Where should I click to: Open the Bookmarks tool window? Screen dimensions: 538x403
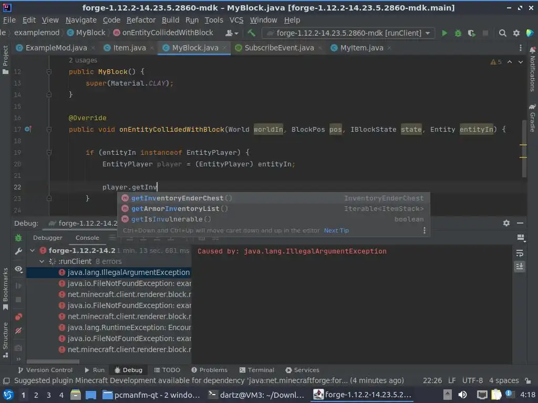click(5, 289)
